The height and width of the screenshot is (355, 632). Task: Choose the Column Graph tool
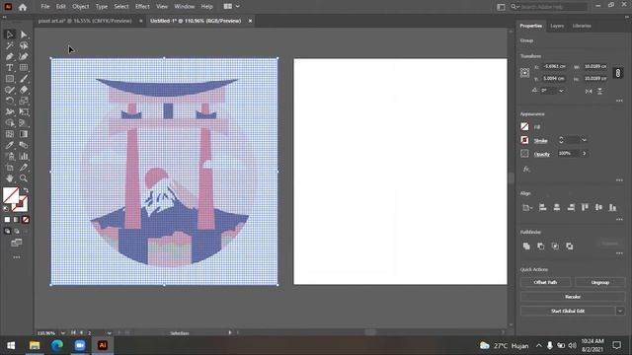24,156
